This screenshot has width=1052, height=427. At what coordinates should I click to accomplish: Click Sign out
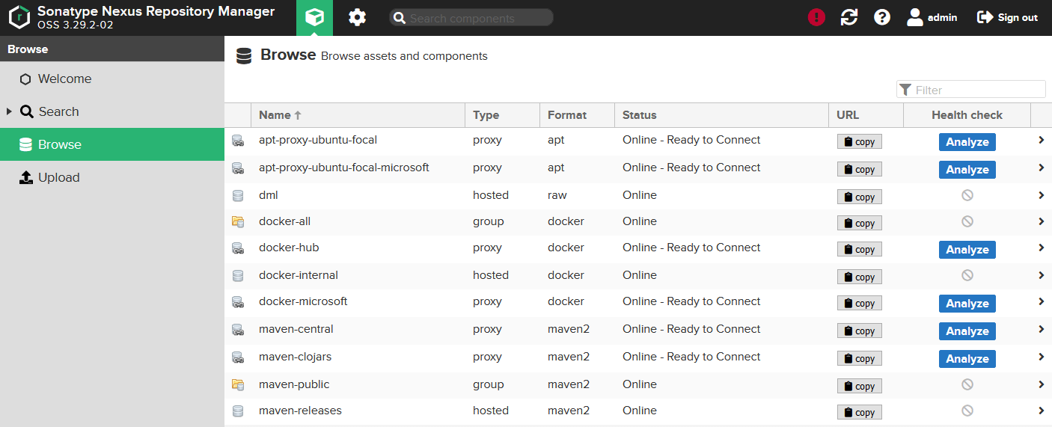click(x=1007, y=17)
